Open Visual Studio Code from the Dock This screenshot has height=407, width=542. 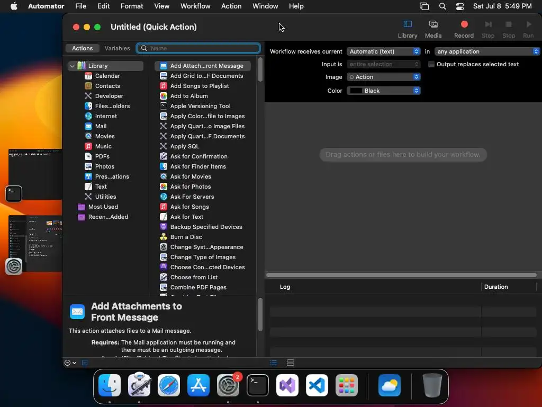(317, 385)
